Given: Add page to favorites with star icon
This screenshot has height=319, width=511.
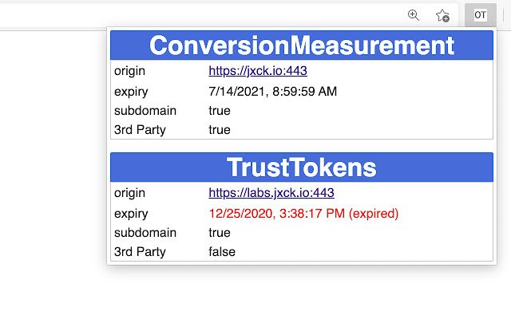Looking at the screenshot, I should [x=442, y=15].
